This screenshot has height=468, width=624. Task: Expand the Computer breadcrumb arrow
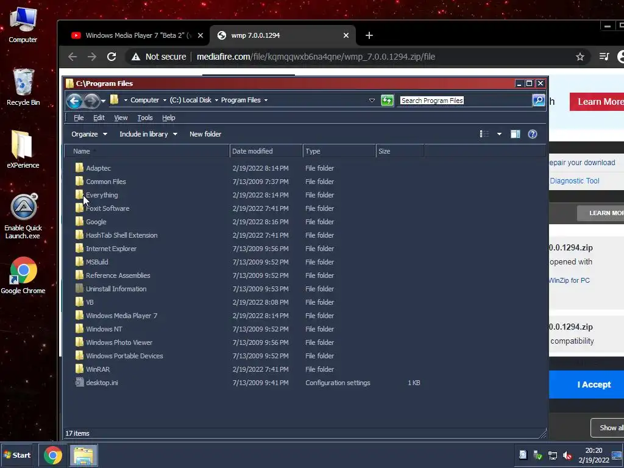165,101
